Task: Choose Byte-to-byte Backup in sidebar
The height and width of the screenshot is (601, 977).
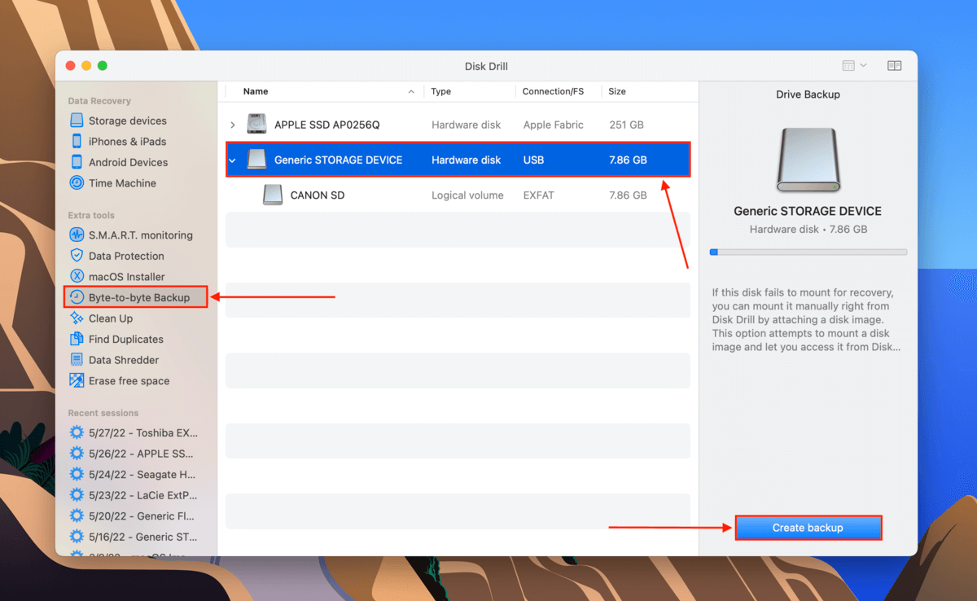Action: pos(136,297)
